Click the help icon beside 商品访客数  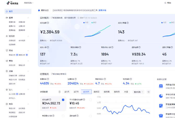point(80,47)
